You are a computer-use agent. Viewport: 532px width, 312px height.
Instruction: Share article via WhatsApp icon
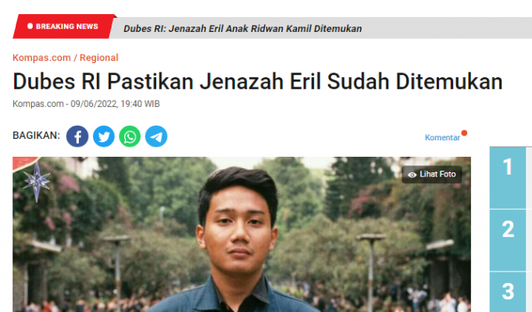[x=130, y=136]
